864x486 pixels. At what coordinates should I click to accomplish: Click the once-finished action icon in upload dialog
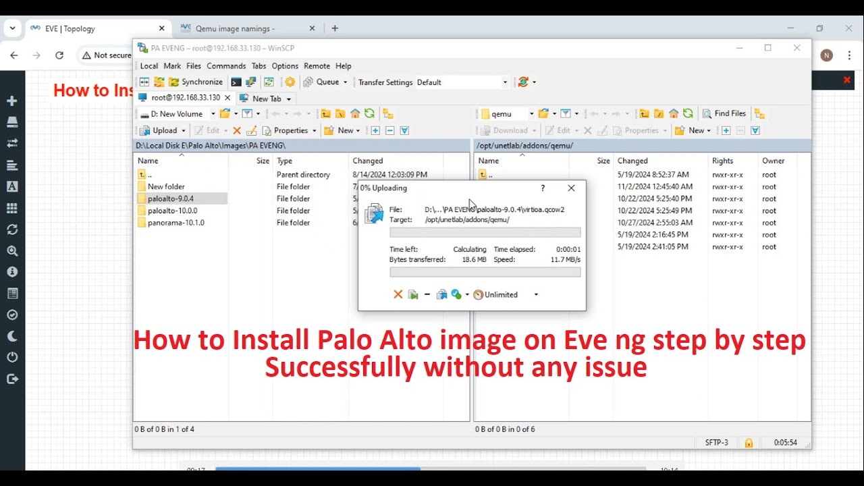click(x=456, y=294)
